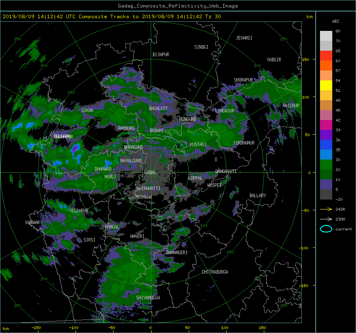Click the '-150' tick on the bottom km axis
The image size is (356, 333).
pyautogui.click(x=36, y=328)
